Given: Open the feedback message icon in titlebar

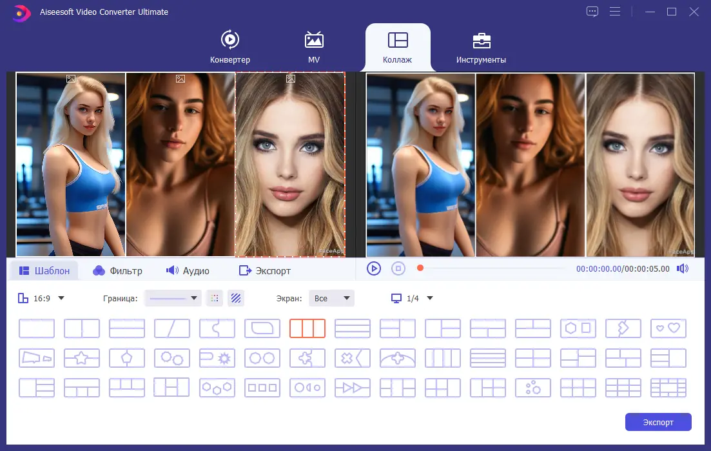Looking at the screenshot, I should click(x=592, y=12).
